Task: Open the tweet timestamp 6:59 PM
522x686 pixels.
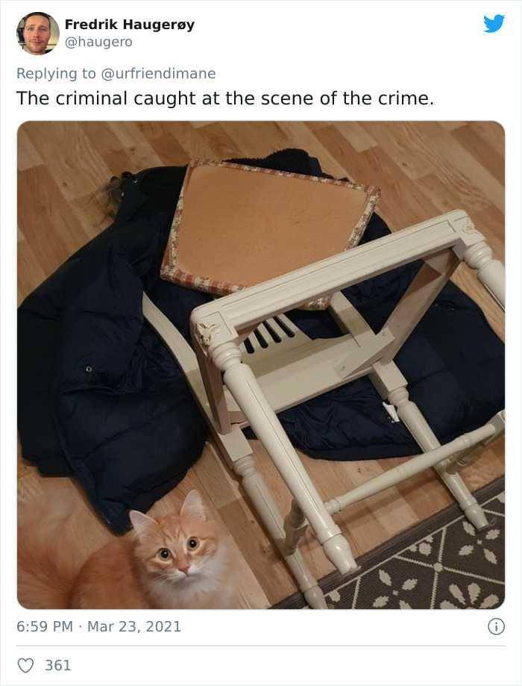Action: pos(45,626)
